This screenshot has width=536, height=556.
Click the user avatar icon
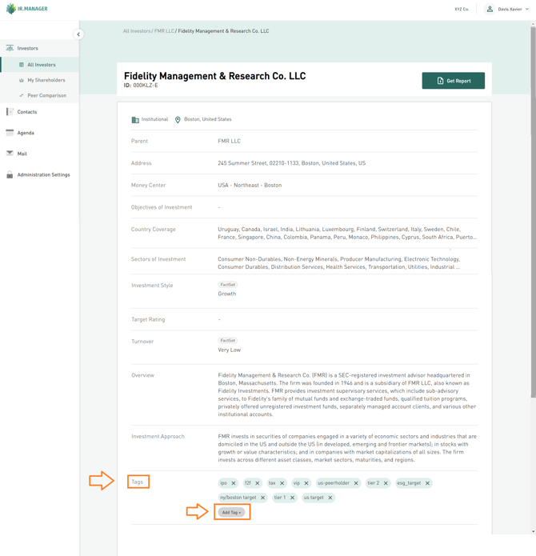click(490, 10)
